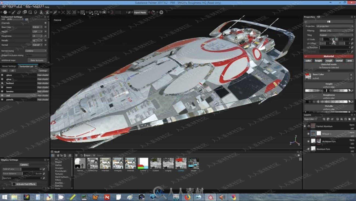
Task: Click the Substance source icon right of export
Action: pyautogui.click(x=162, y=12)
